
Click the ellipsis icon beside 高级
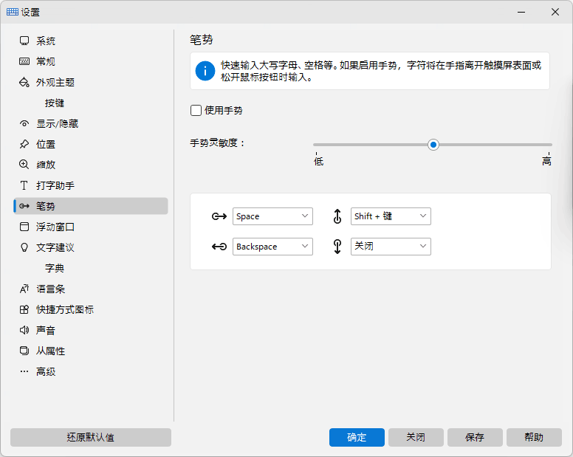pyautogui.click(x=24, y=371)
